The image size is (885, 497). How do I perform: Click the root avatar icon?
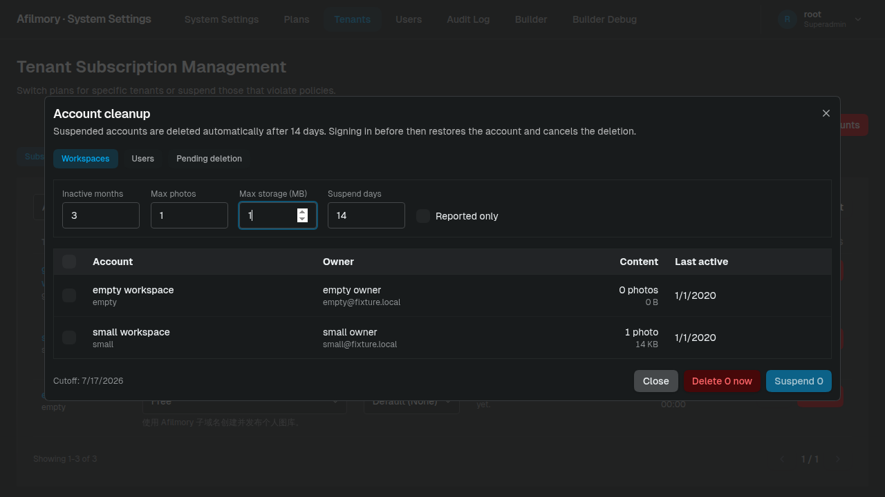(787, 19)
